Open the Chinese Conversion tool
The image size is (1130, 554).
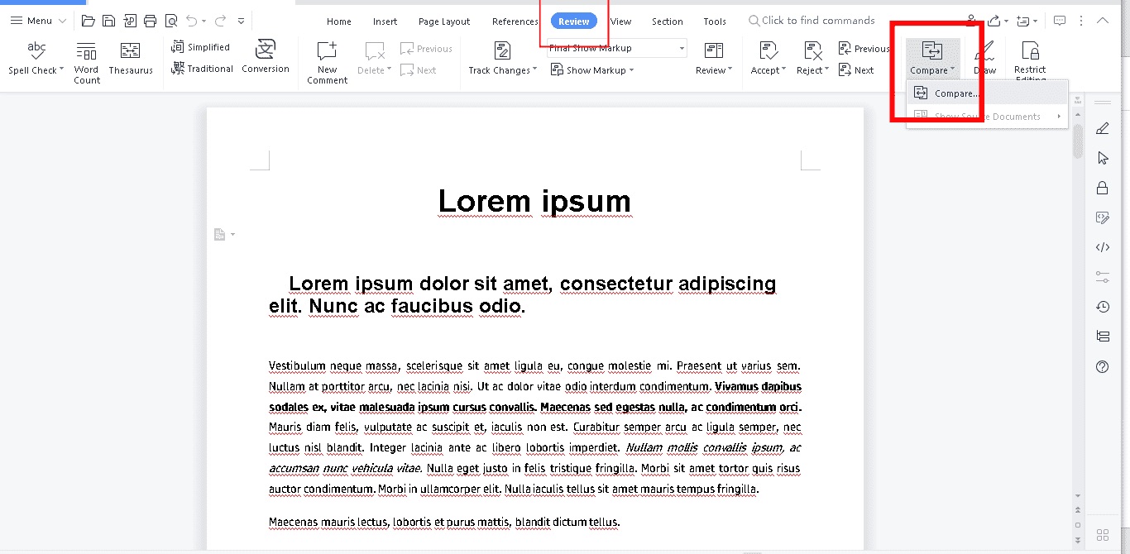[x=266, y=56]
